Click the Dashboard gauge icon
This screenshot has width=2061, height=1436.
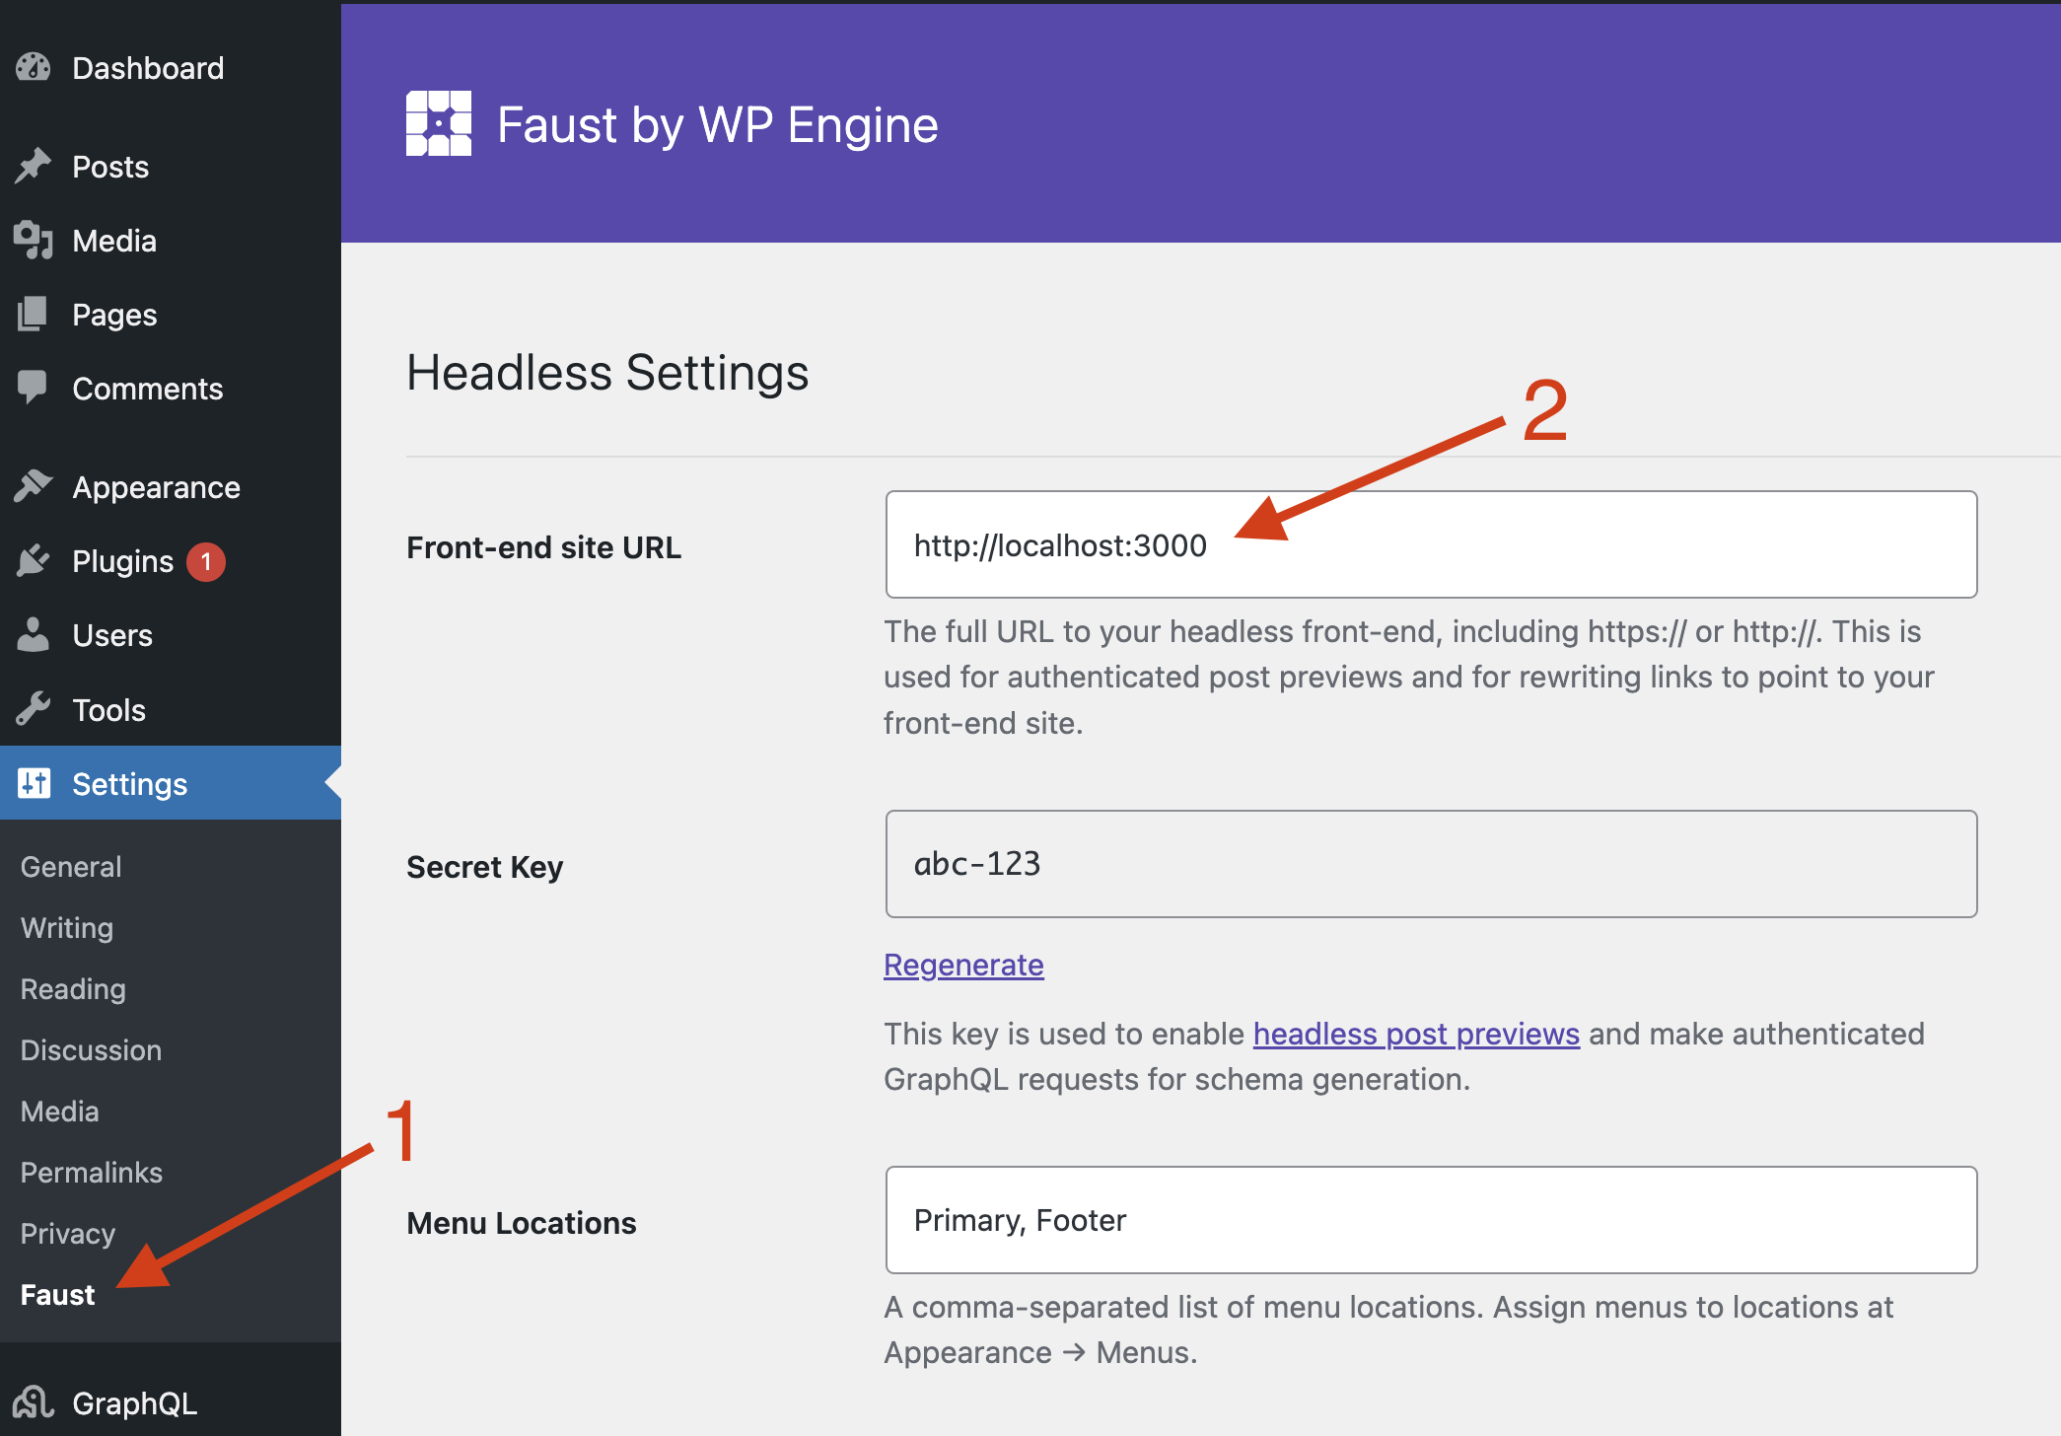click(33, 68)
